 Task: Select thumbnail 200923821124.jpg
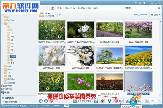pos(80,56)
